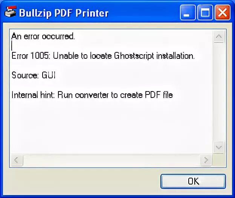Click the scroll left arrow below message

(17, 160)
